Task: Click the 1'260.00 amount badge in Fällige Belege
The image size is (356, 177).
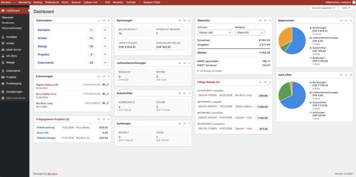Action: coord(262,107)
